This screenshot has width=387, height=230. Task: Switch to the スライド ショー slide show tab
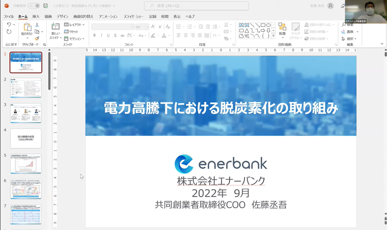(134, 17)
